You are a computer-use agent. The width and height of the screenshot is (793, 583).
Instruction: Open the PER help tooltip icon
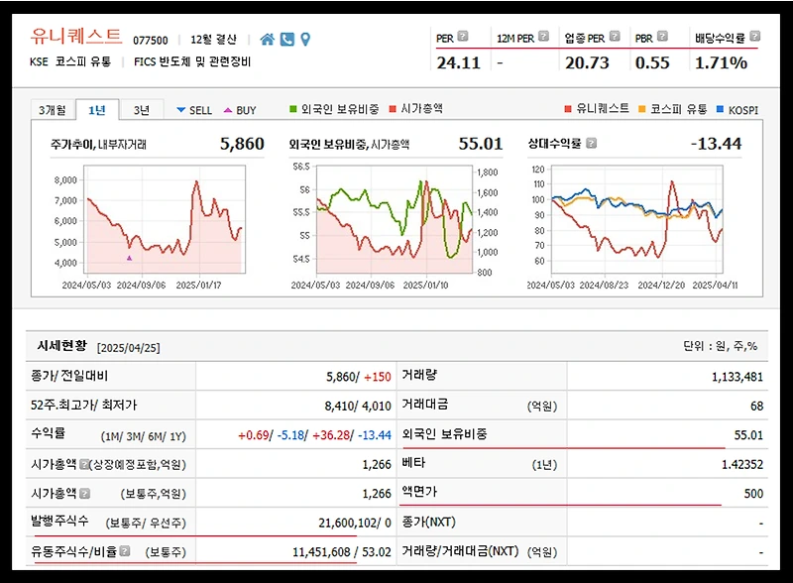[461, 36]
